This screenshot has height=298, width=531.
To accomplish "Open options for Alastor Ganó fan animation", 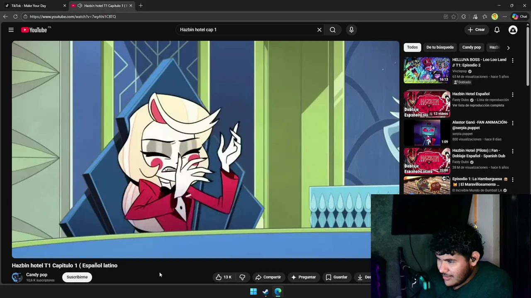I will point(513,123).
